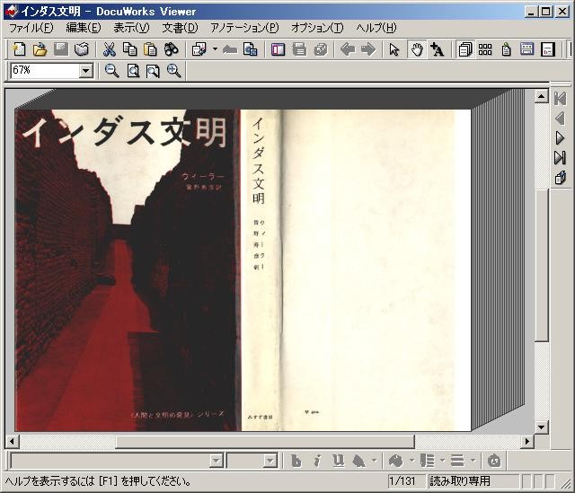The image size is (575, 493).
Task: Click the horizontal scrollbar thumb
Action: (265, 441)
